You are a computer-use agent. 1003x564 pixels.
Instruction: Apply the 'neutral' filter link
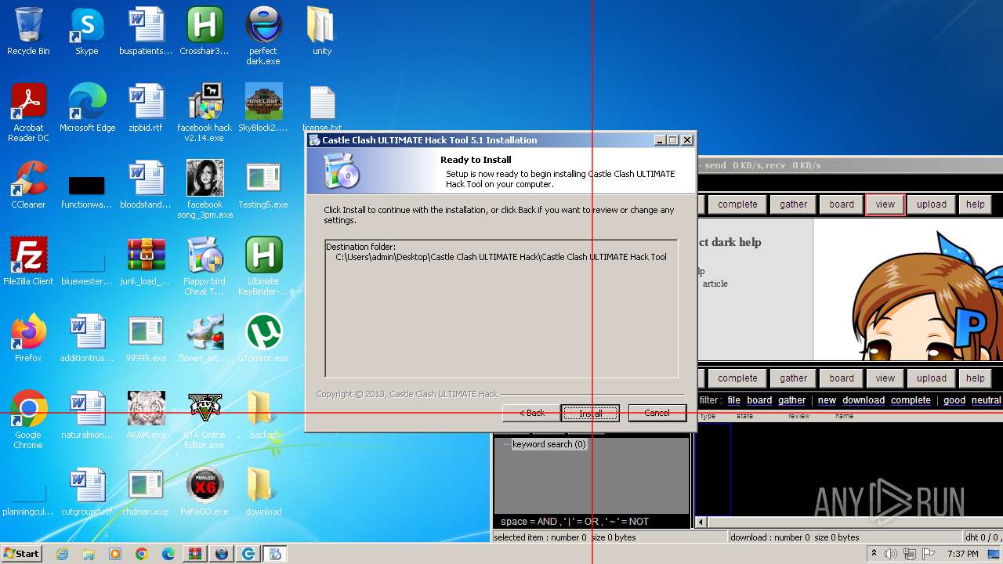(x=987, y=400)
